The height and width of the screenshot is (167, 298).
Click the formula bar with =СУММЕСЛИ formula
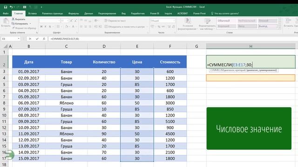173,39
